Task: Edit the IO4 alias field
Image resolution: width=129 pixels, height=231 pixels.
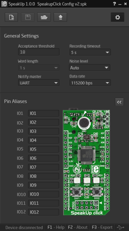Action: [x=43, y=140]
